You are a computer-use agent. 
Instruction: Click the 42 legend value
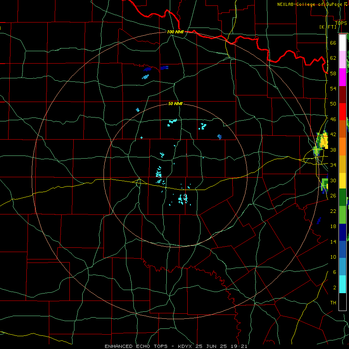tap(333, 134)
